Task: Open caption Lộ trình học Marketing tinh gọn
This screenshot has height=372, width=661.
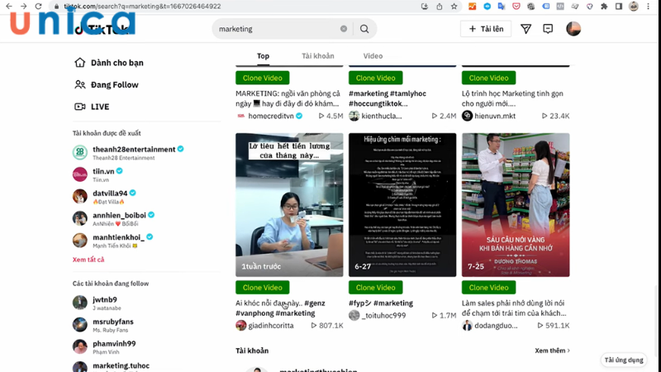Action: coord(512,98)
